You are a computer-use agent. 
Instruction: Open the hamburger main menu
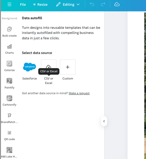(9, 4)
